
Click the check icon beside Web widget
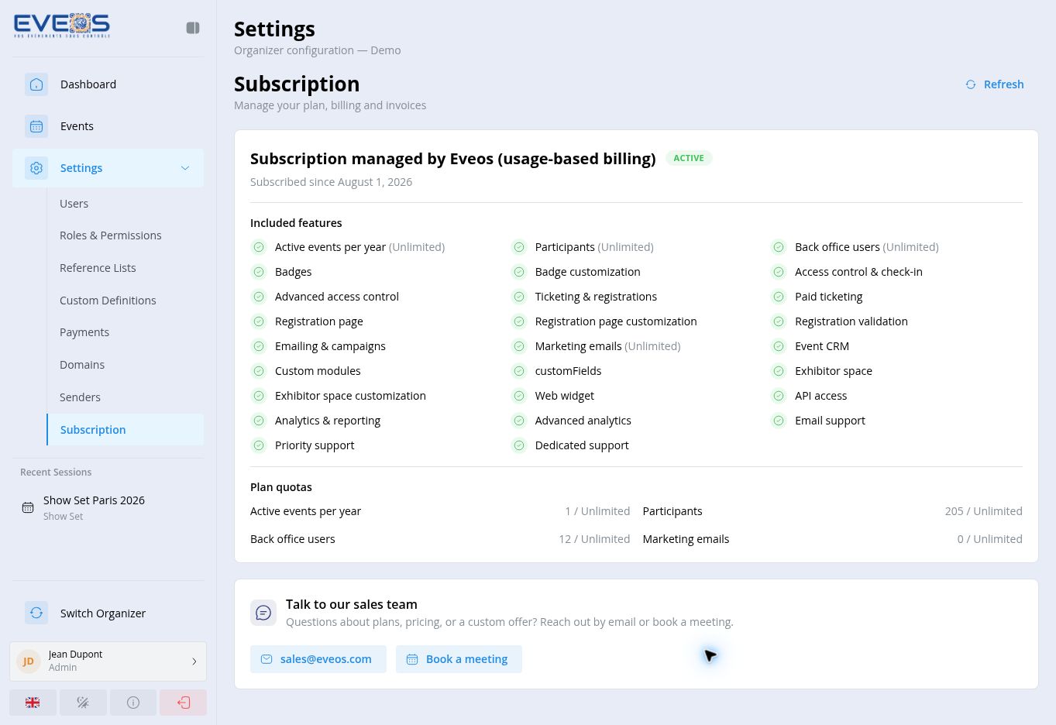[519, 396]
